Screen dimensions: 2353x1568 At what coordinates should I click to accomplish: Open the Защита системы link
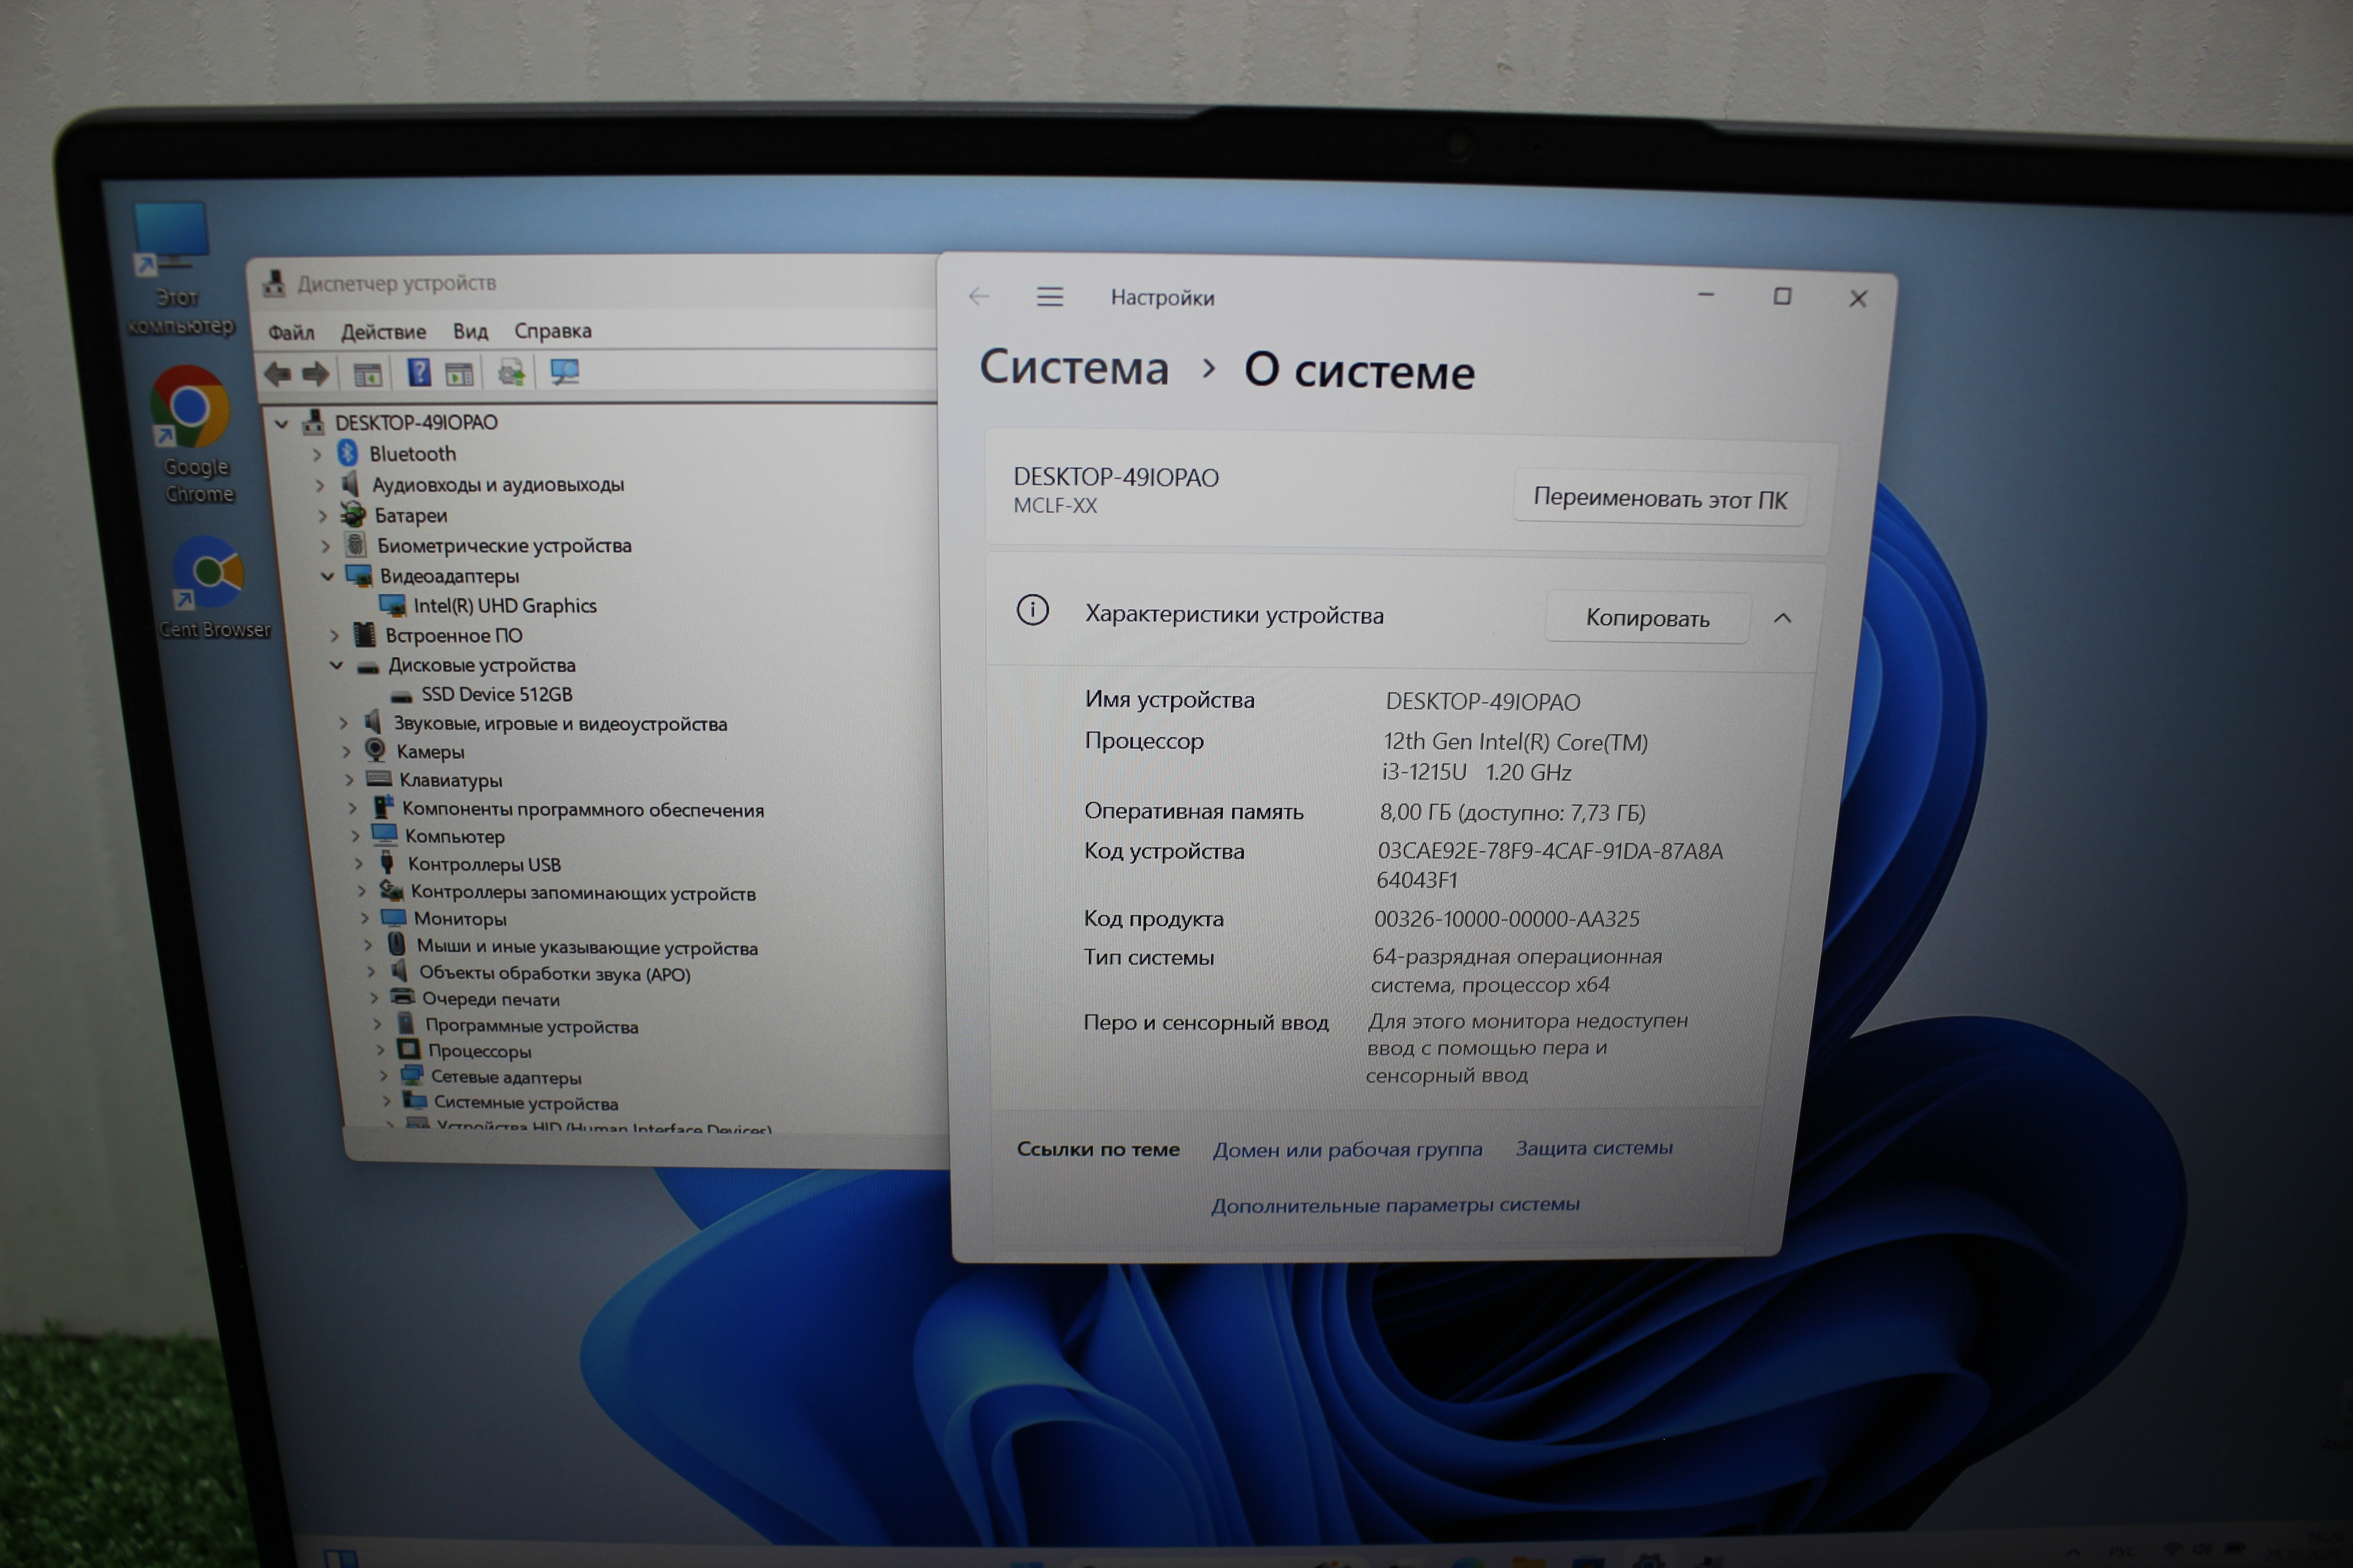coord(1593,1148)
